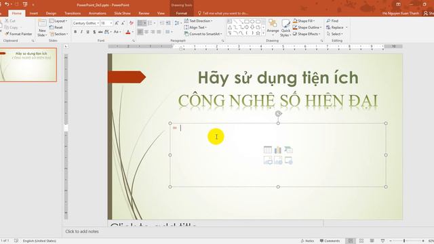Image resolution: width=434 pixels, height=244 pixels.
Task: Open the Arrange objects menu
Action: pyautogui.click(x=273, y=28)
